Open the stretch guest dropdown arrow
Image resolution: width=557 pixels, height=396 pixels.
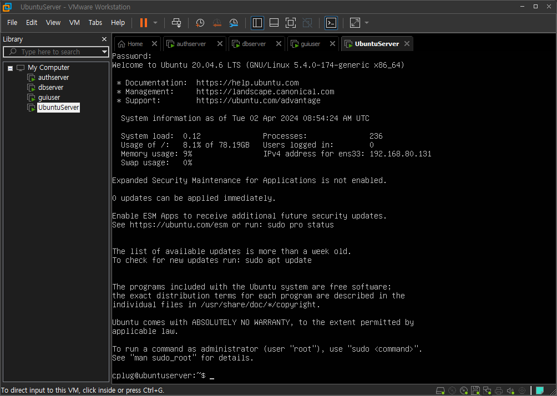pos(367,23)
